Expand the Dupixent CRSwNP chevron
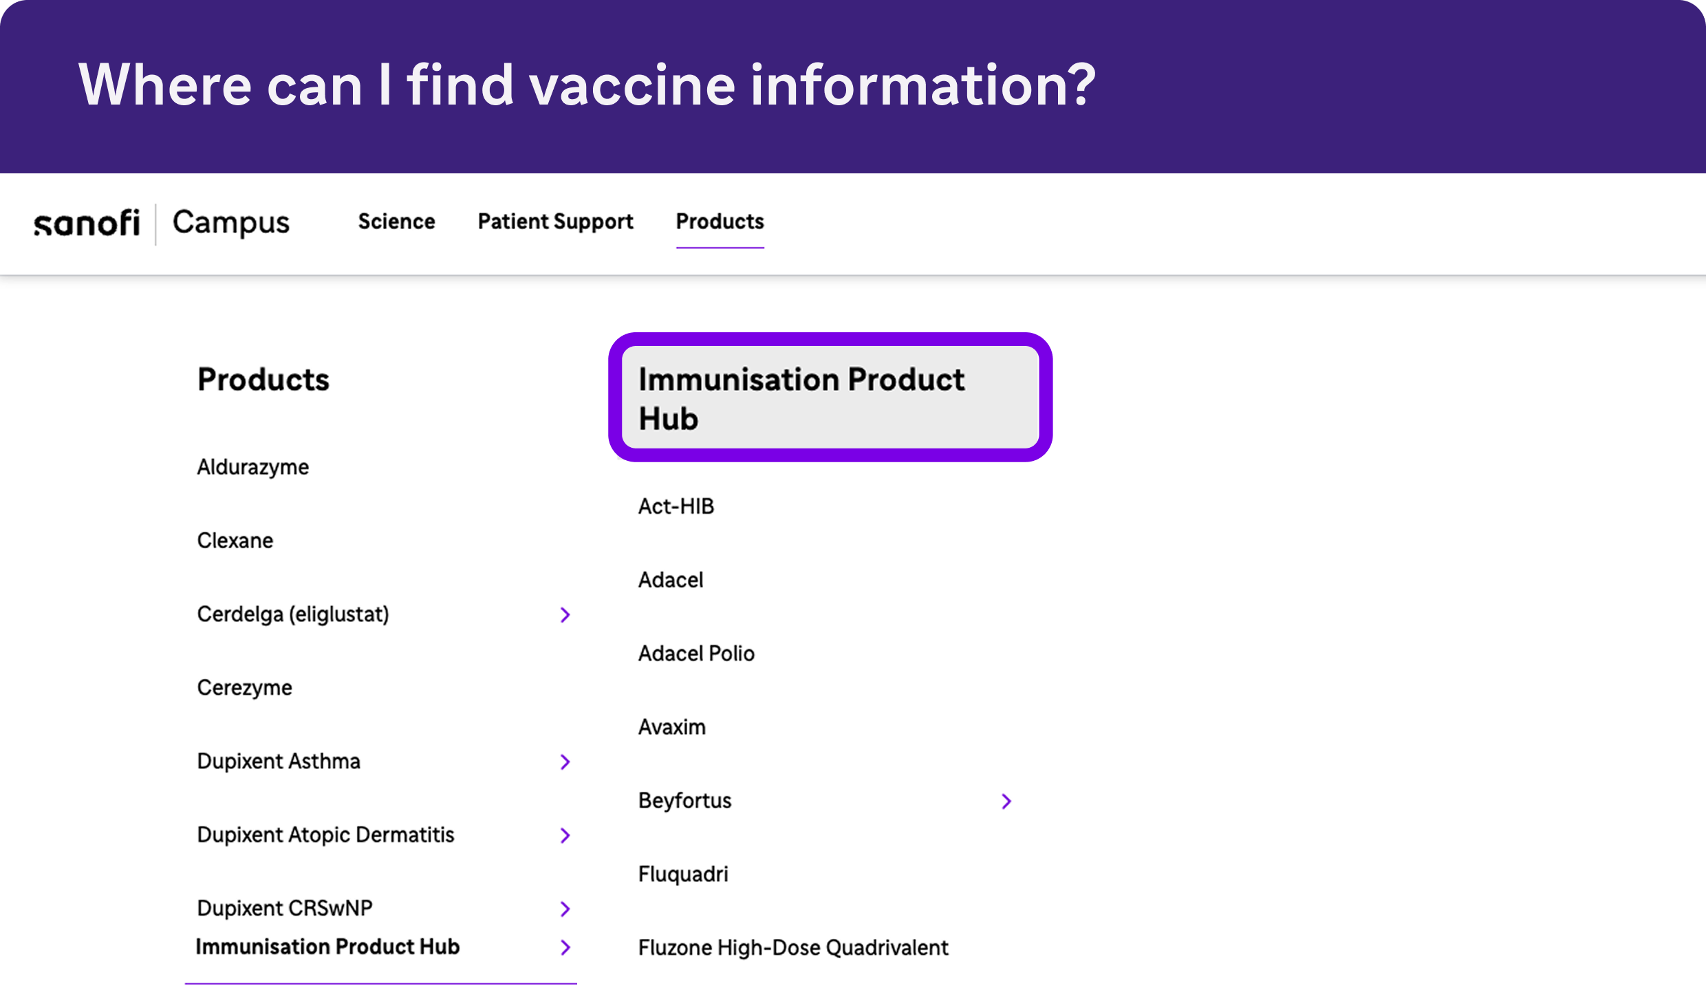The height and width of the screenshot is (1005, 1706). tap(565, 909)
